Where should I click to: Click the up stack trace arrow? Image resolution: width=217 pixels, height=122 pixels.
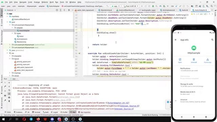(9, 83)
